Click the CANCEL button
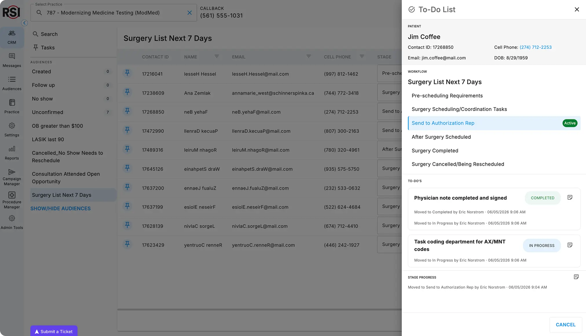 point(565,325)
